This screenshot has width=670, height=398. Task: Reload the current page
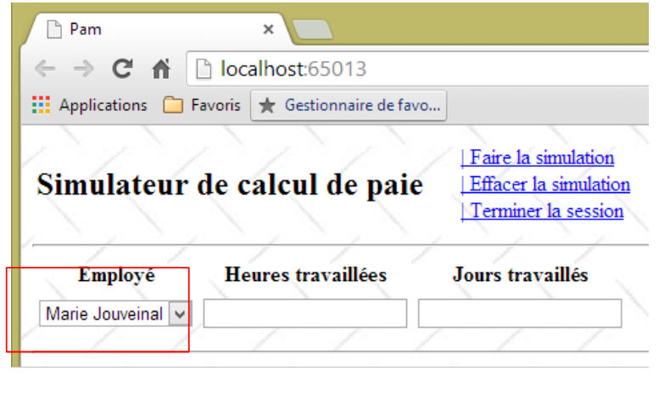[x=123, y=69]
